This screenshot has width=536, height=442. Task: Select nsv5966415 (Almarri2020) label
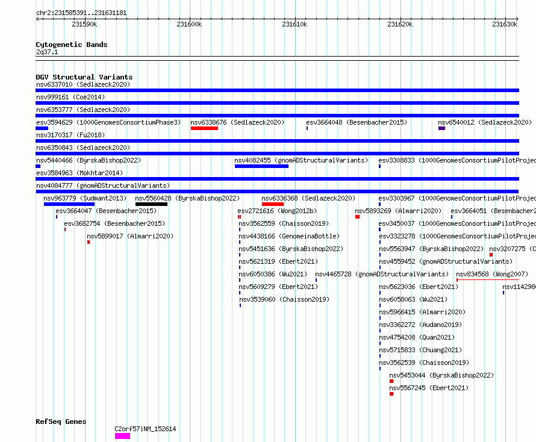[422, 312]
